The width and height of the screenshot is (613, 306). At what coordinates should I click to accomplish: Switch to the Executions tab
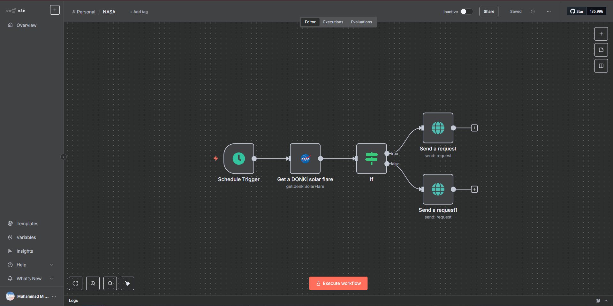333,22
